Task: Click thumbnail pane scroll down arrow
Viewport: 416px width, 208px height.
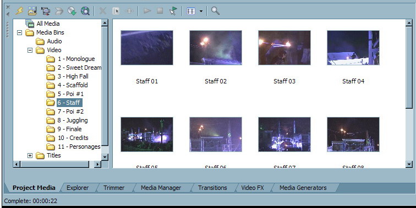Action: coord(409,164)
